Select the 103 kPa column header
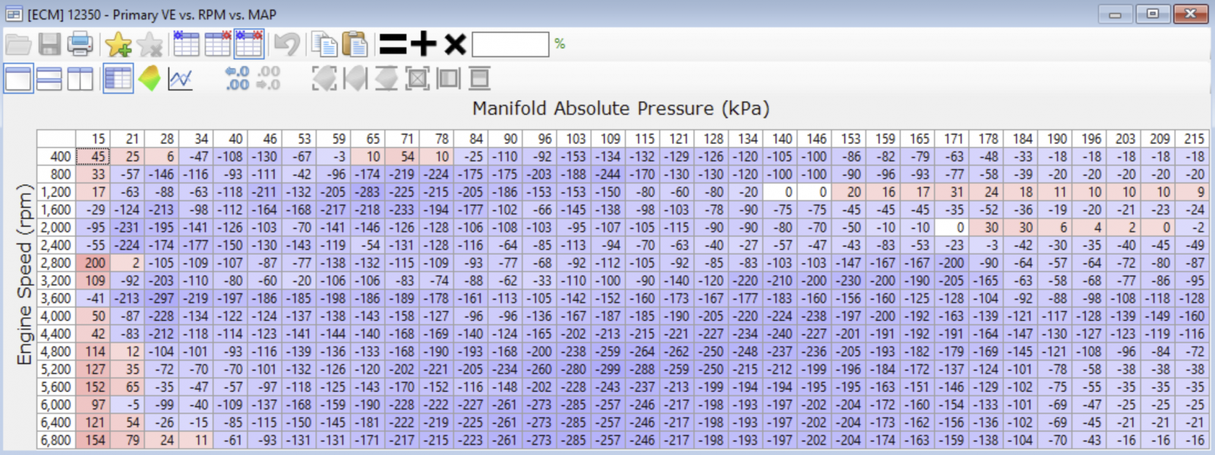This screenshot has height=455, width=1215. coord(573,139)
